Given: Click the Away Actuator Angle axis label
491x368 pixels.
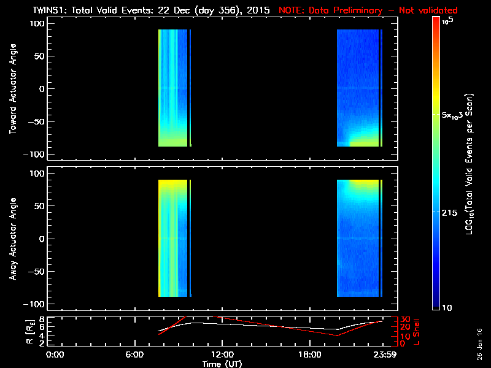Looking at the screenshot, I should tap(12, 239).
